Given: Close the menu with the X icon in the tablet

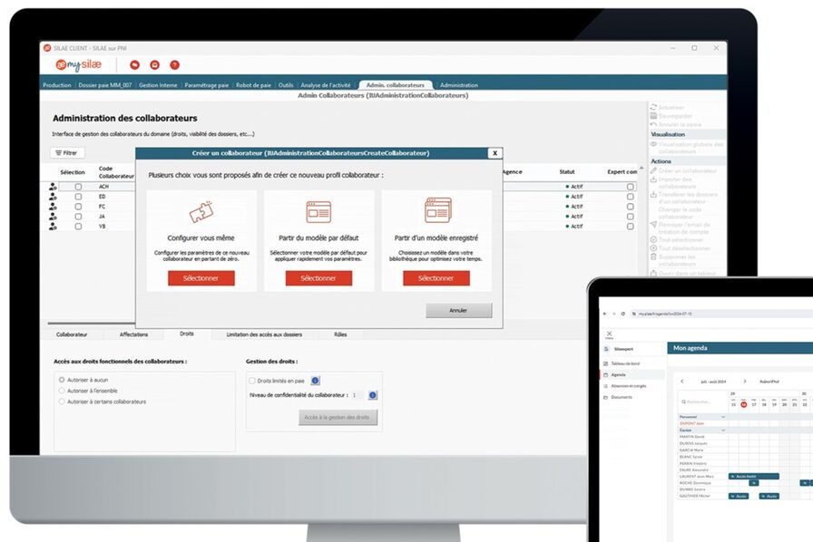Looking at the screenshot, I should coord(609,334).
